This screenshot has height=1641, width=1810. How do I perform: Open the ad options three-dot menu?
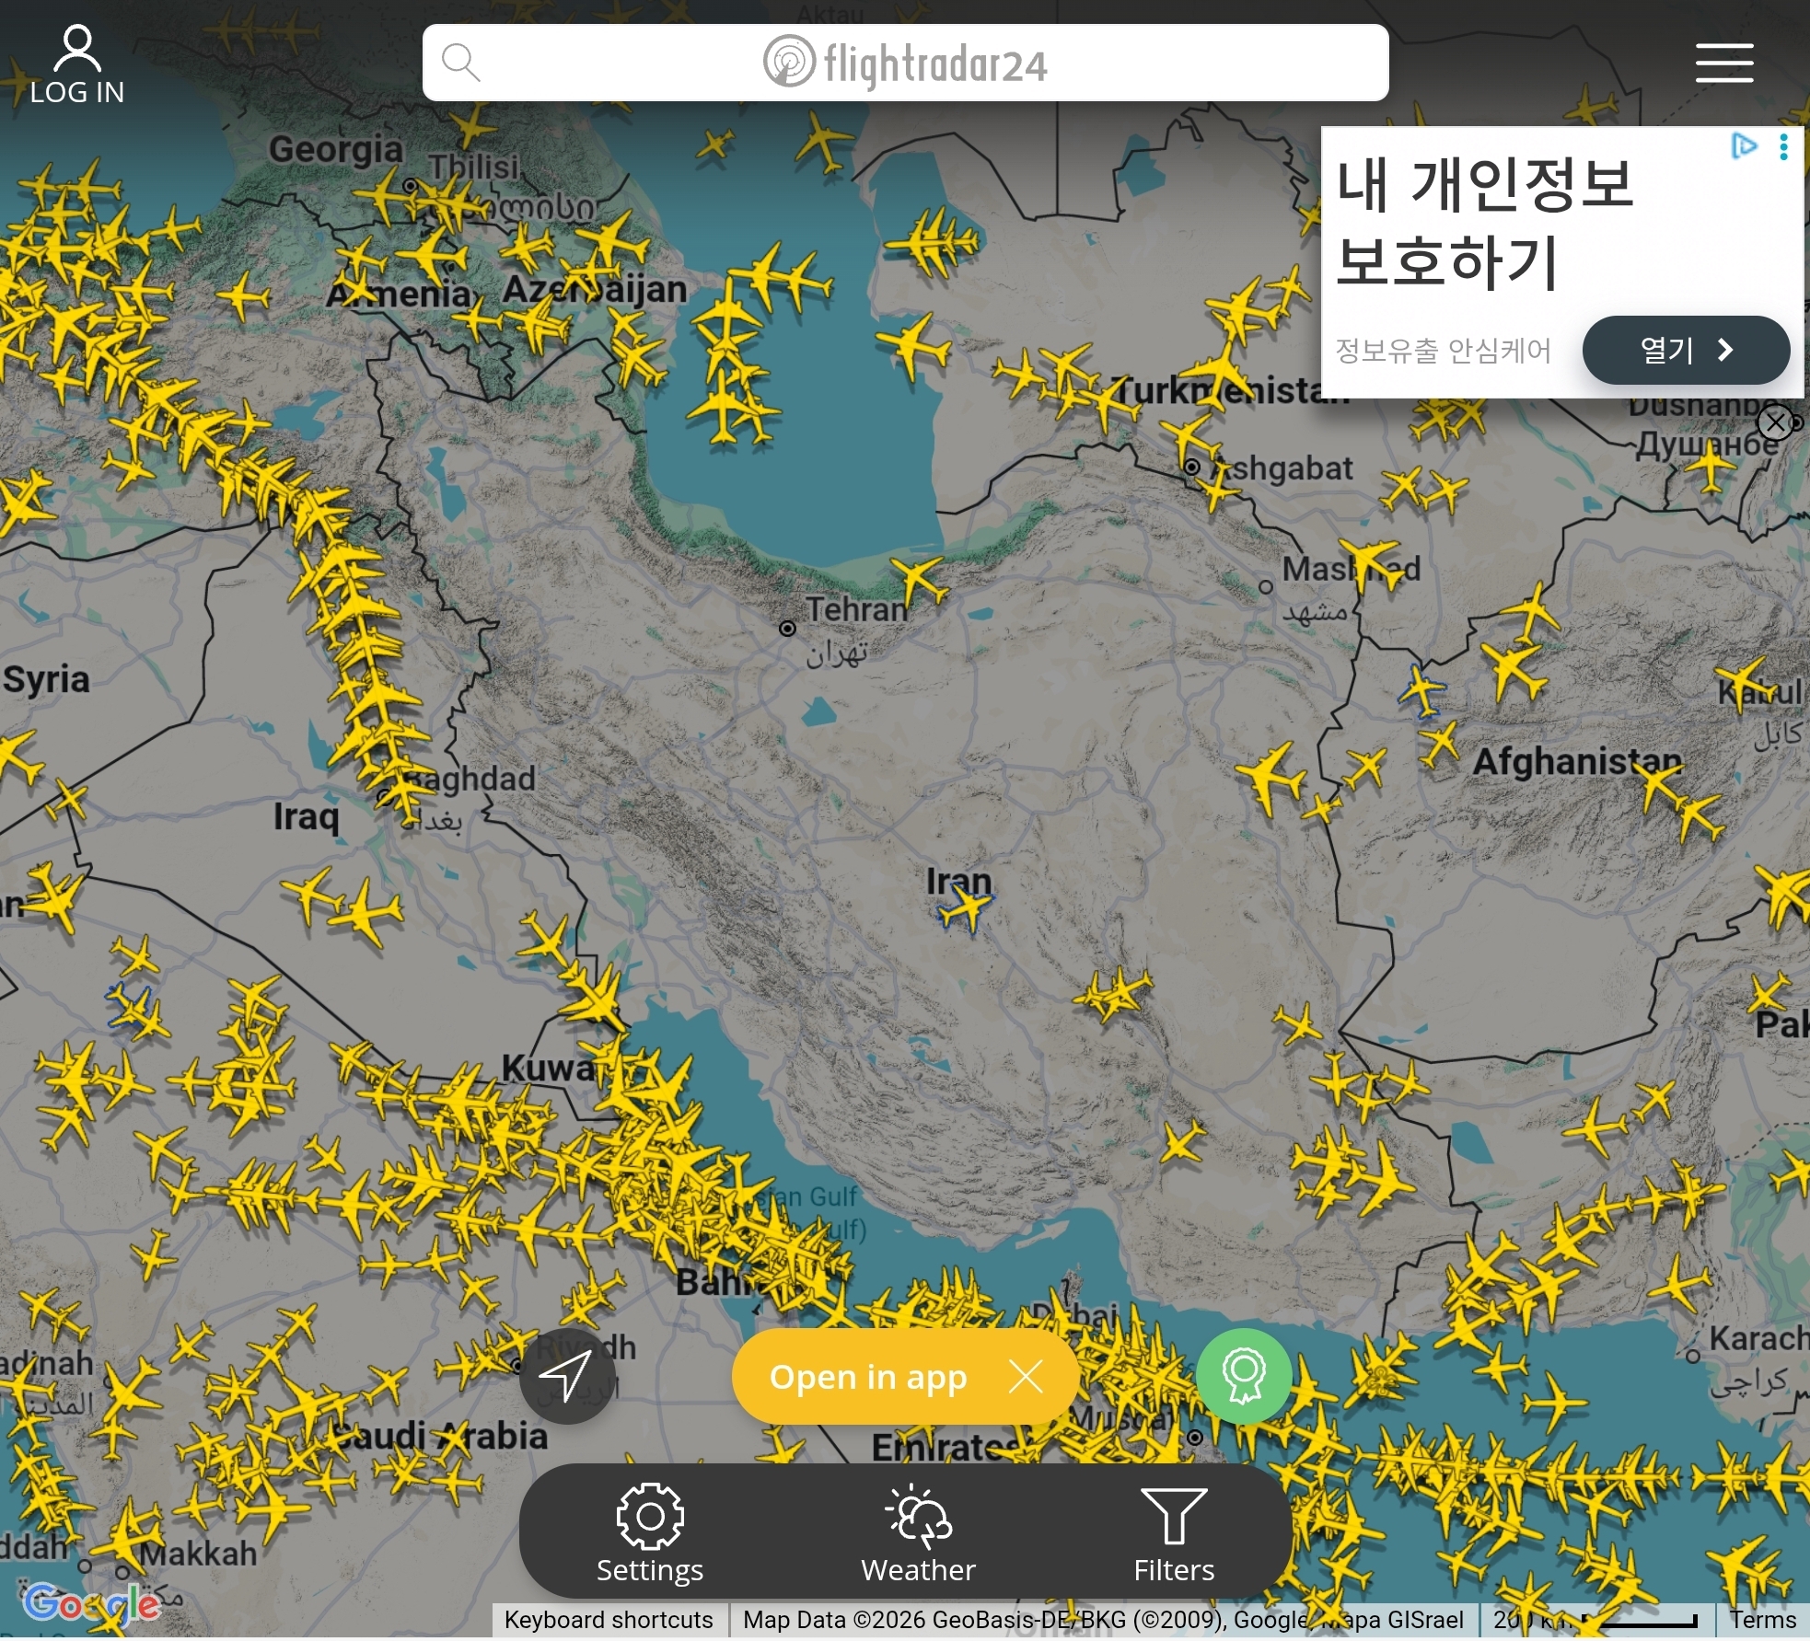point(1783,147)
